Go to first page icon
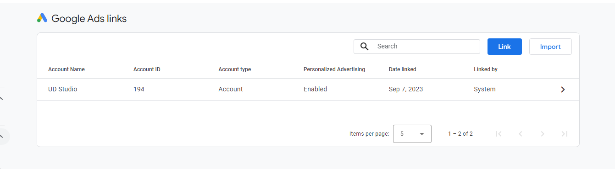The width and height of the screenshot is (615, 169). coord(499,134)
